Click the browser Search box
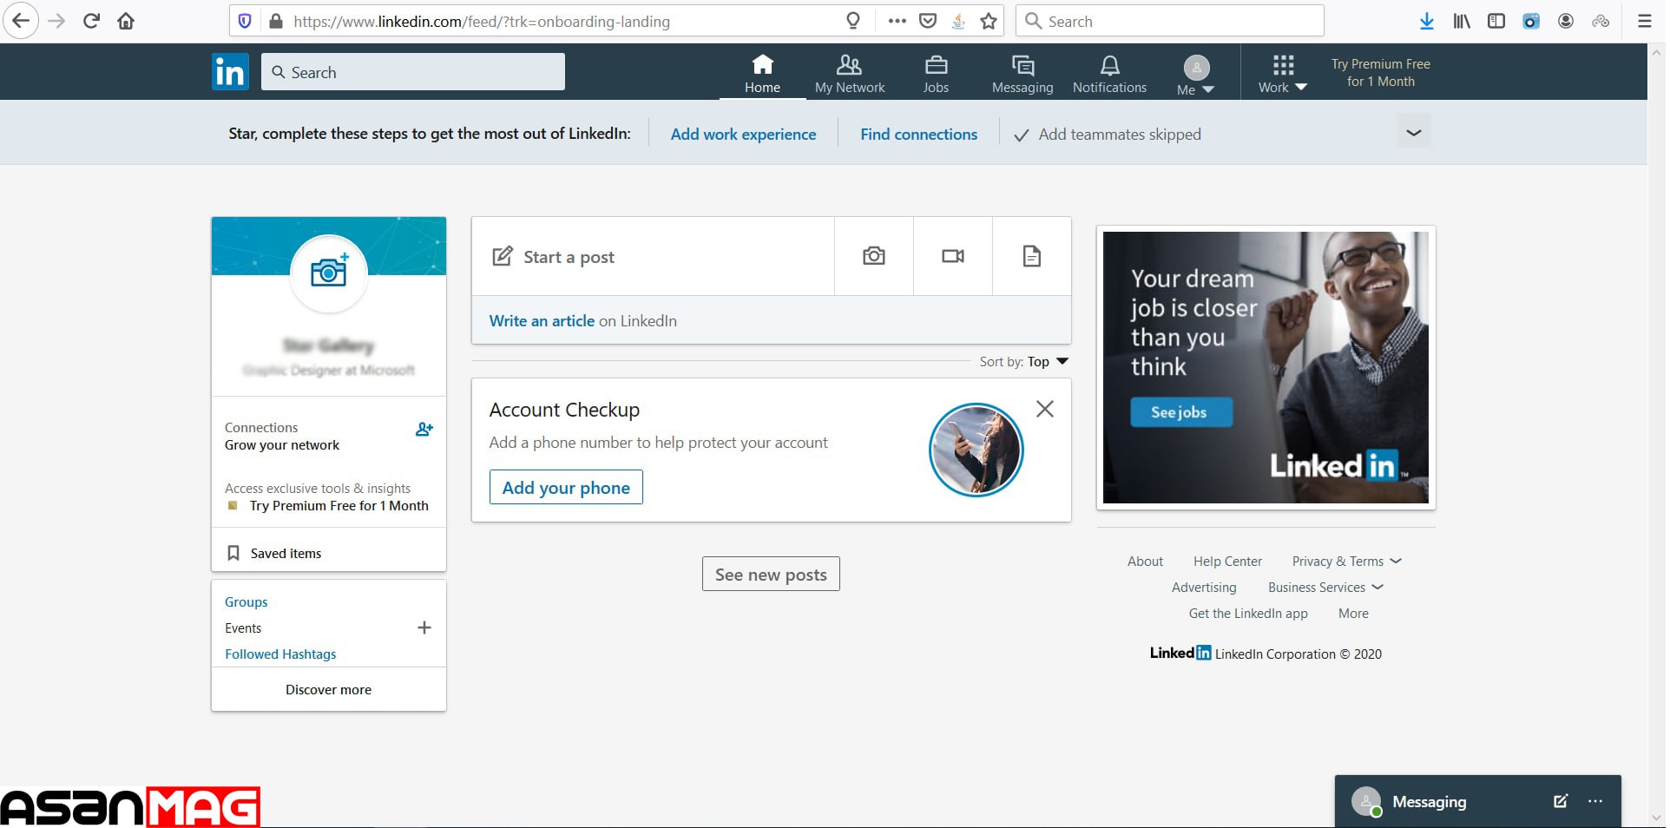Image resolution: width=1670 pixels, height=828 pixels. click(x=1170, y=21)
